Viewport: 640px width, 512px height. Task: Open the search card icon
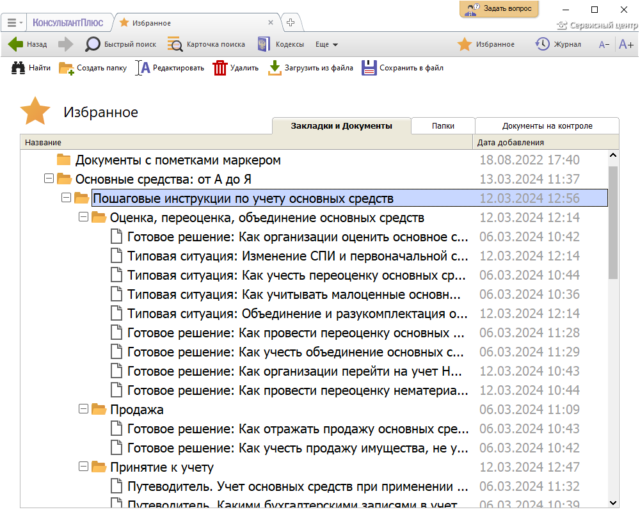(x=175, y=44)
